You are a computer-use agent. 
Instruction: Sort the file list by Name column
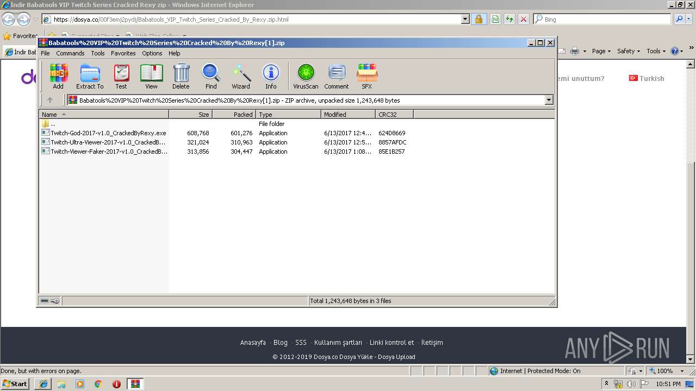(104, 115)
